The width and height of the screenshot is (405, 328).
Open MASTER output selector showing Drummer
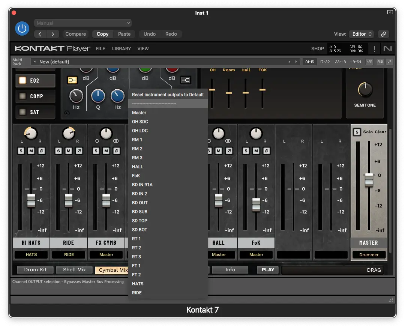click(369, 254)
